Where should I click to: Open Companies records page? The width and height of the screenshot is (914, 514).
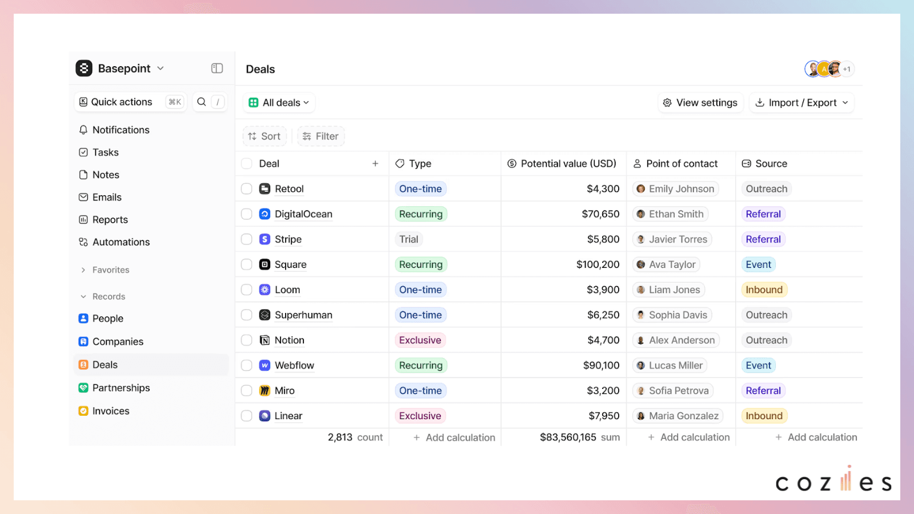151,342
